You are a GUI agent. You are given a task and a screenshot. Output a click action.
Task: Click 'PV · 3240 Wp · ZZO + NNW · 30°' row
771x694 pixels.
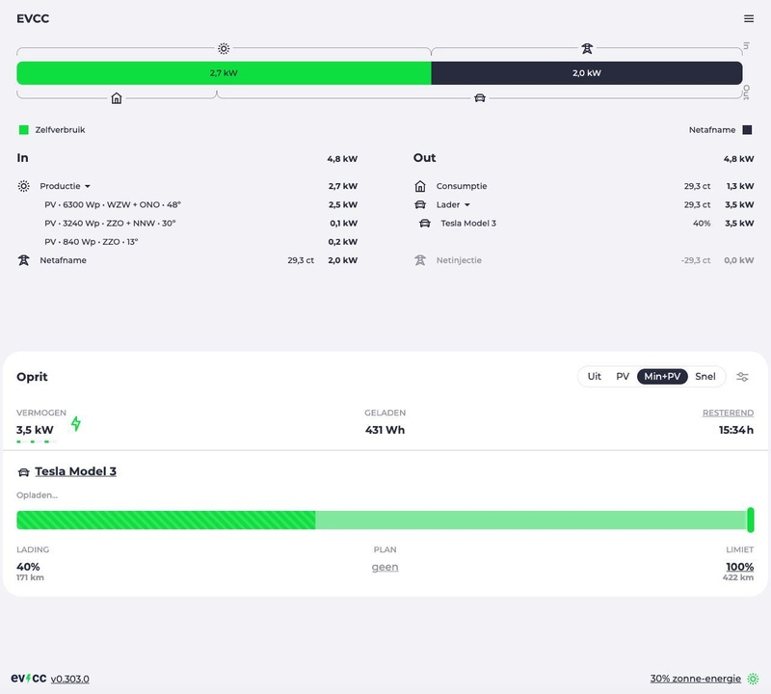201,224
